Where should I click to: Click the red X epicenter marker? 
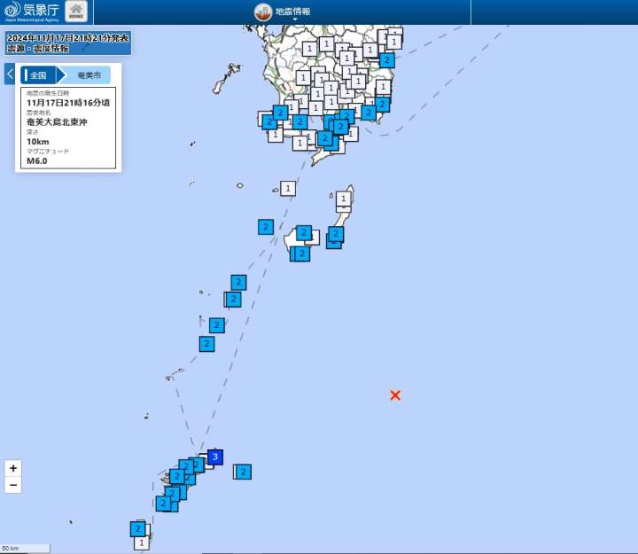click(395, 395)
